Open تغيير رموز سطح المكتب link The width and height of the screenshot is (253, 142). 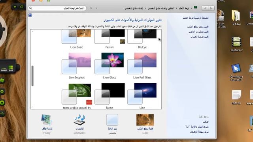click(198, 26)
